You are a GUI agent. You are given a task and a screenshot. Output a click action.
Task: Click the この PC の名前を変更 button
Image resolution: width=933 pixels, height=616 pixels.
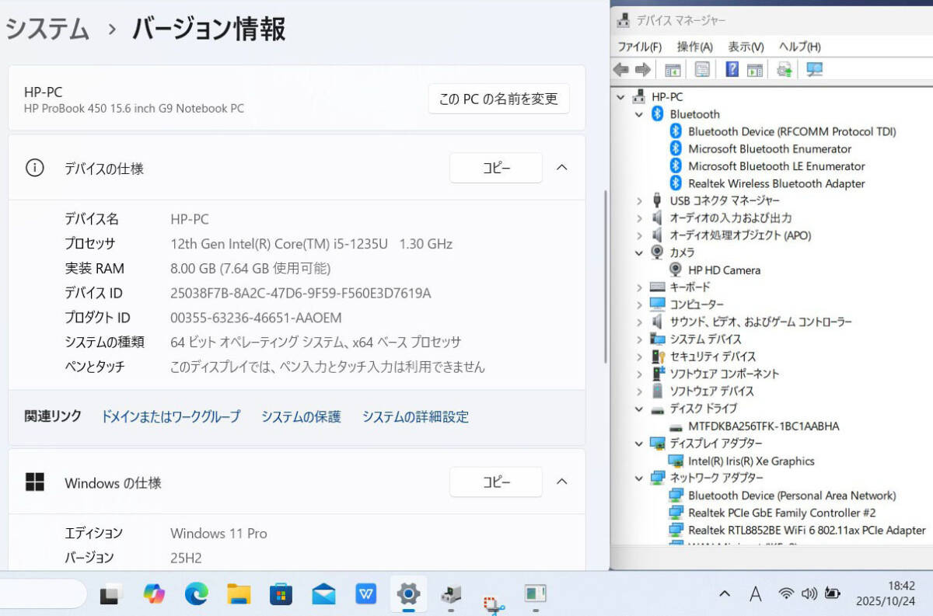[x=498, y=99]
